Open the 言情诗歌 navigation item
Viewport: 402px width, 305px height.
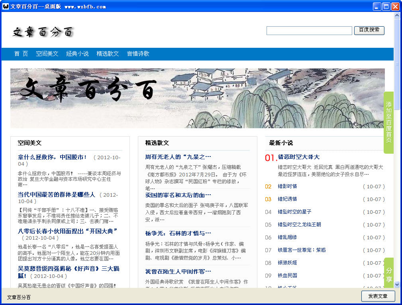(x=138, y=54)
